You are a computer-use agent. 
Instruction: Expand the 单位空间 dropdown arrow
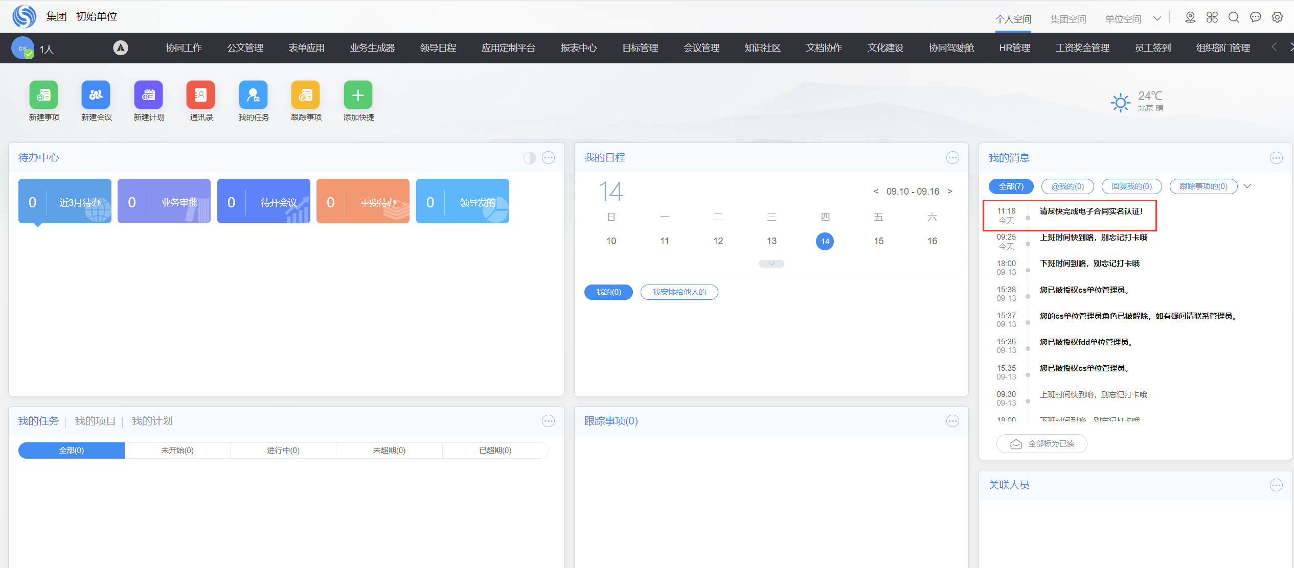click(1157, 19)
